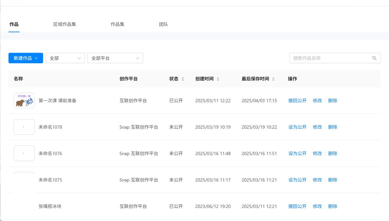This screenshot has width=389, height=221.
Task: Sort by 状态 column arrows
Action: point(183,79)
